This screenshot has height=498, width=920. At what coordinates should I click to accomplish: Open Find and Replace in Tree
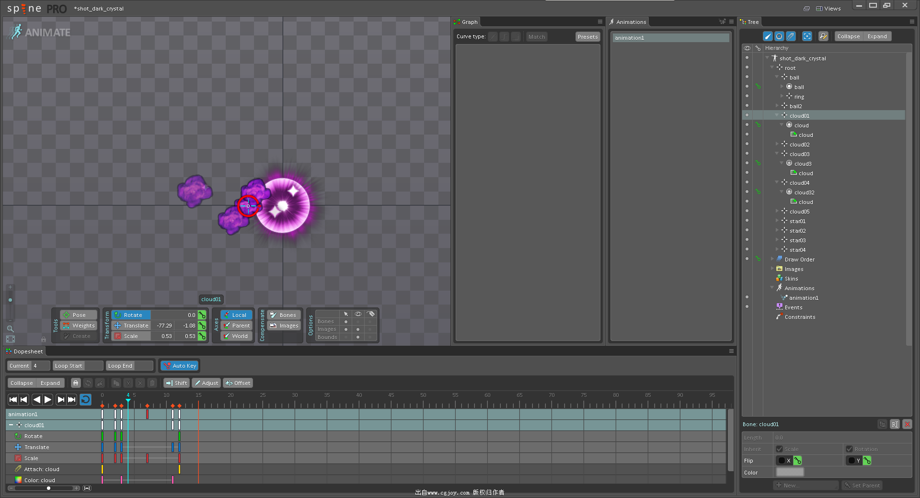823,36
